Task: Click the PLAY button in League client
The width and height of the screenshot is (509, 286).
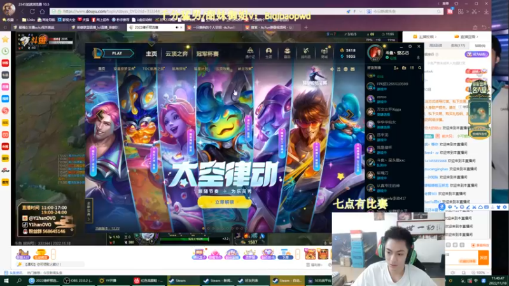Action: click(x=118, y=53)
